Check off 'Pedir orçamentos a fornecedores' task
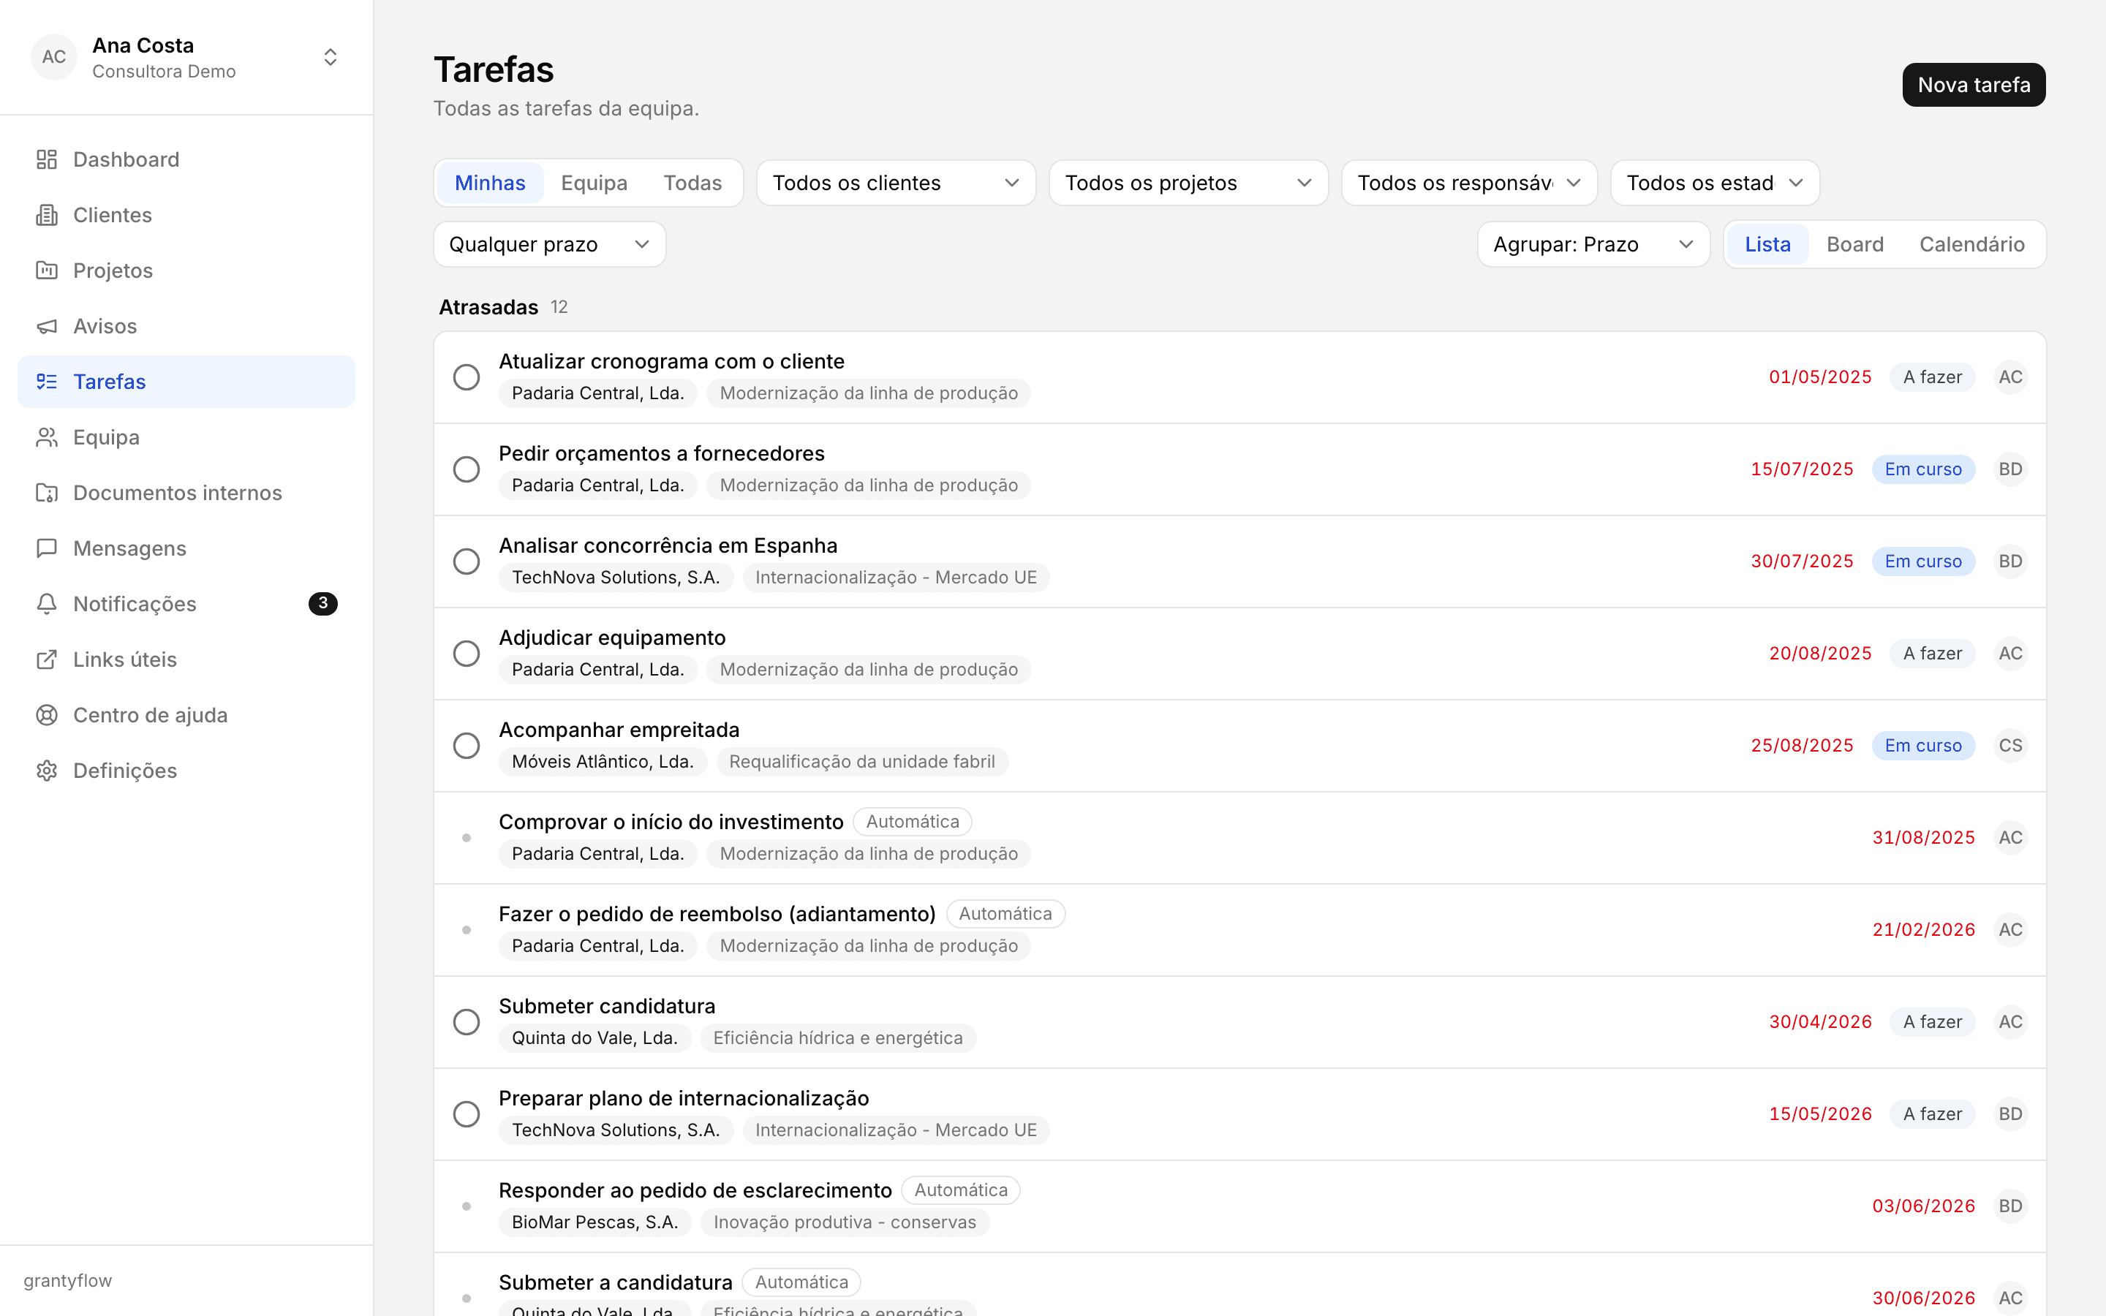Screen dimensions: 2106x1316 click(467, 469)
